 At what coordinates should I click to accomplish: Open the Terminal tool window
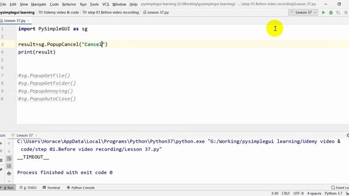[x=51, y=188]
